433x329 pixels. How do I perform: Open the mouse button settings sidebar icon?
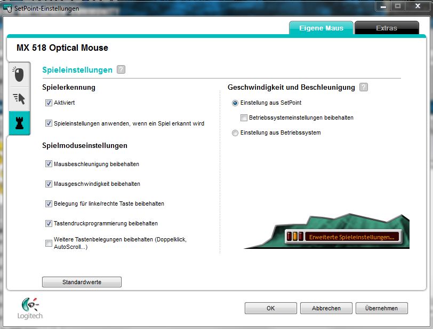point(19,75)
